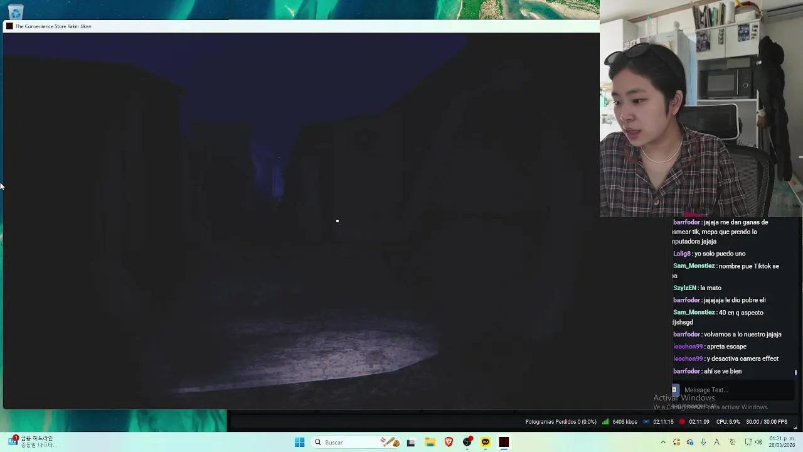Open the Recycle Bin desktop icon

click(15, 11)
